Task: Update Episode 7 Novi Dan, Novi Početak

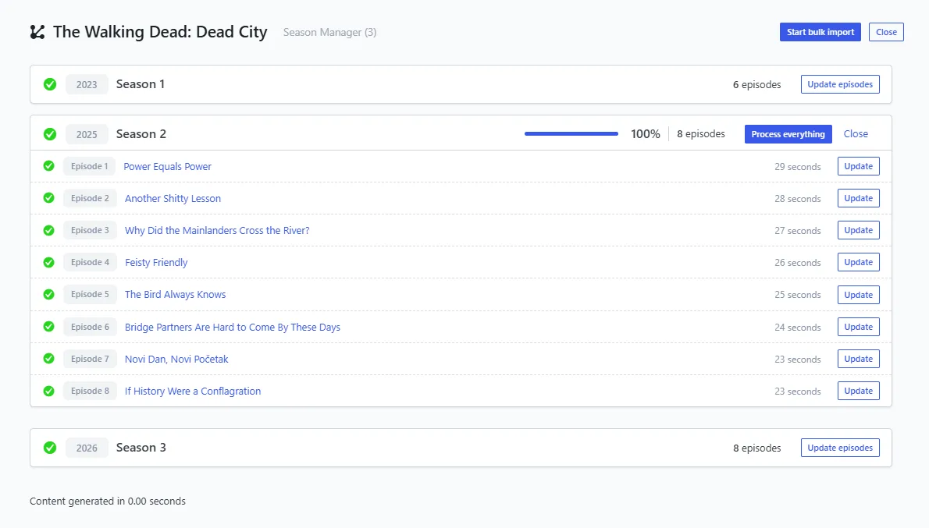Action: pyautogui.click(x=859, y=359)
